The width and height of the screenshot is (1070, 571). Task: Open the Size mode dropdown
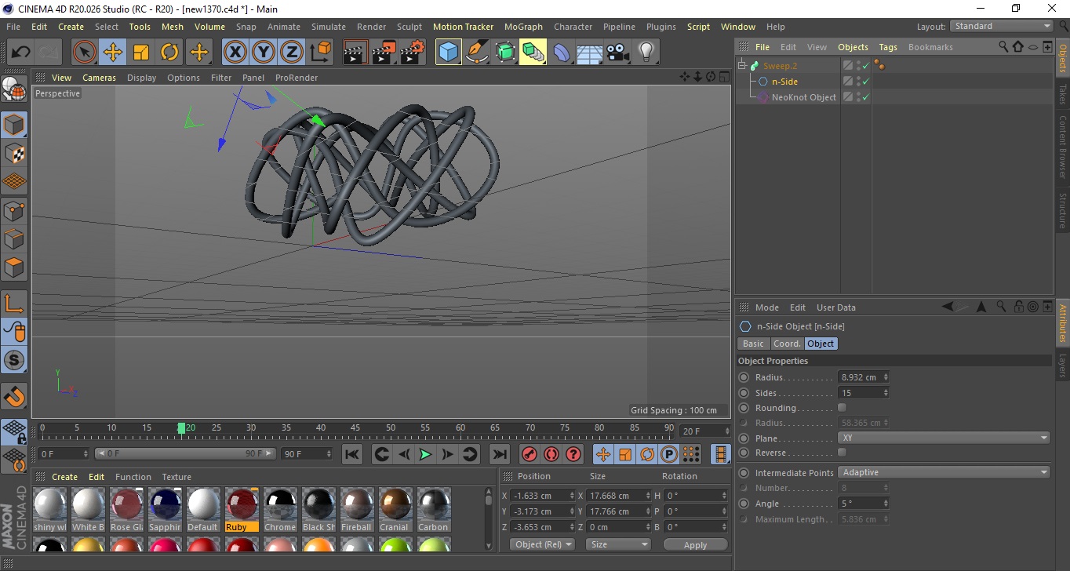(618, 544)
